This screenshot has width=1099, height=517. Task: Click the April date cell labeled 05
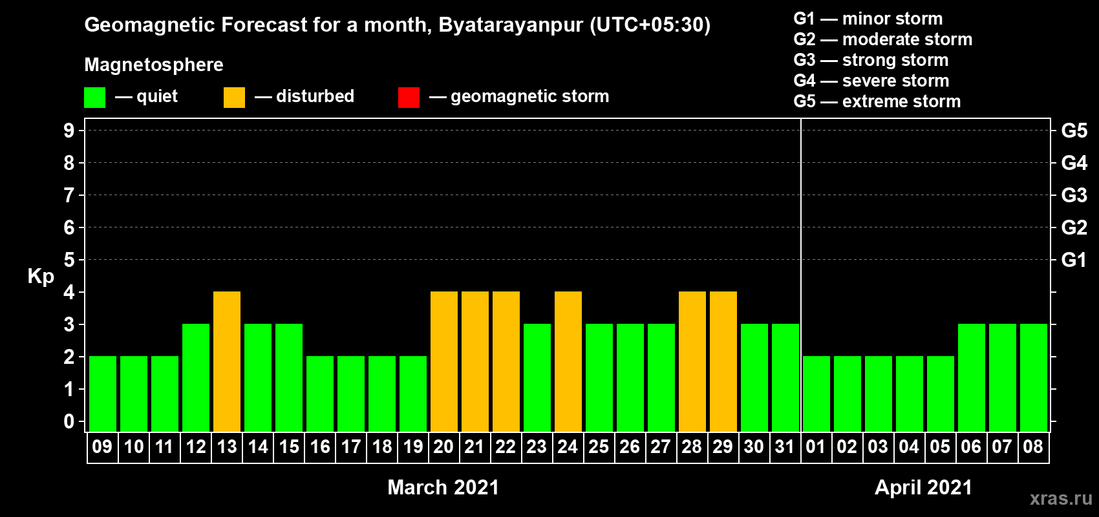click(x=941, y=447)
